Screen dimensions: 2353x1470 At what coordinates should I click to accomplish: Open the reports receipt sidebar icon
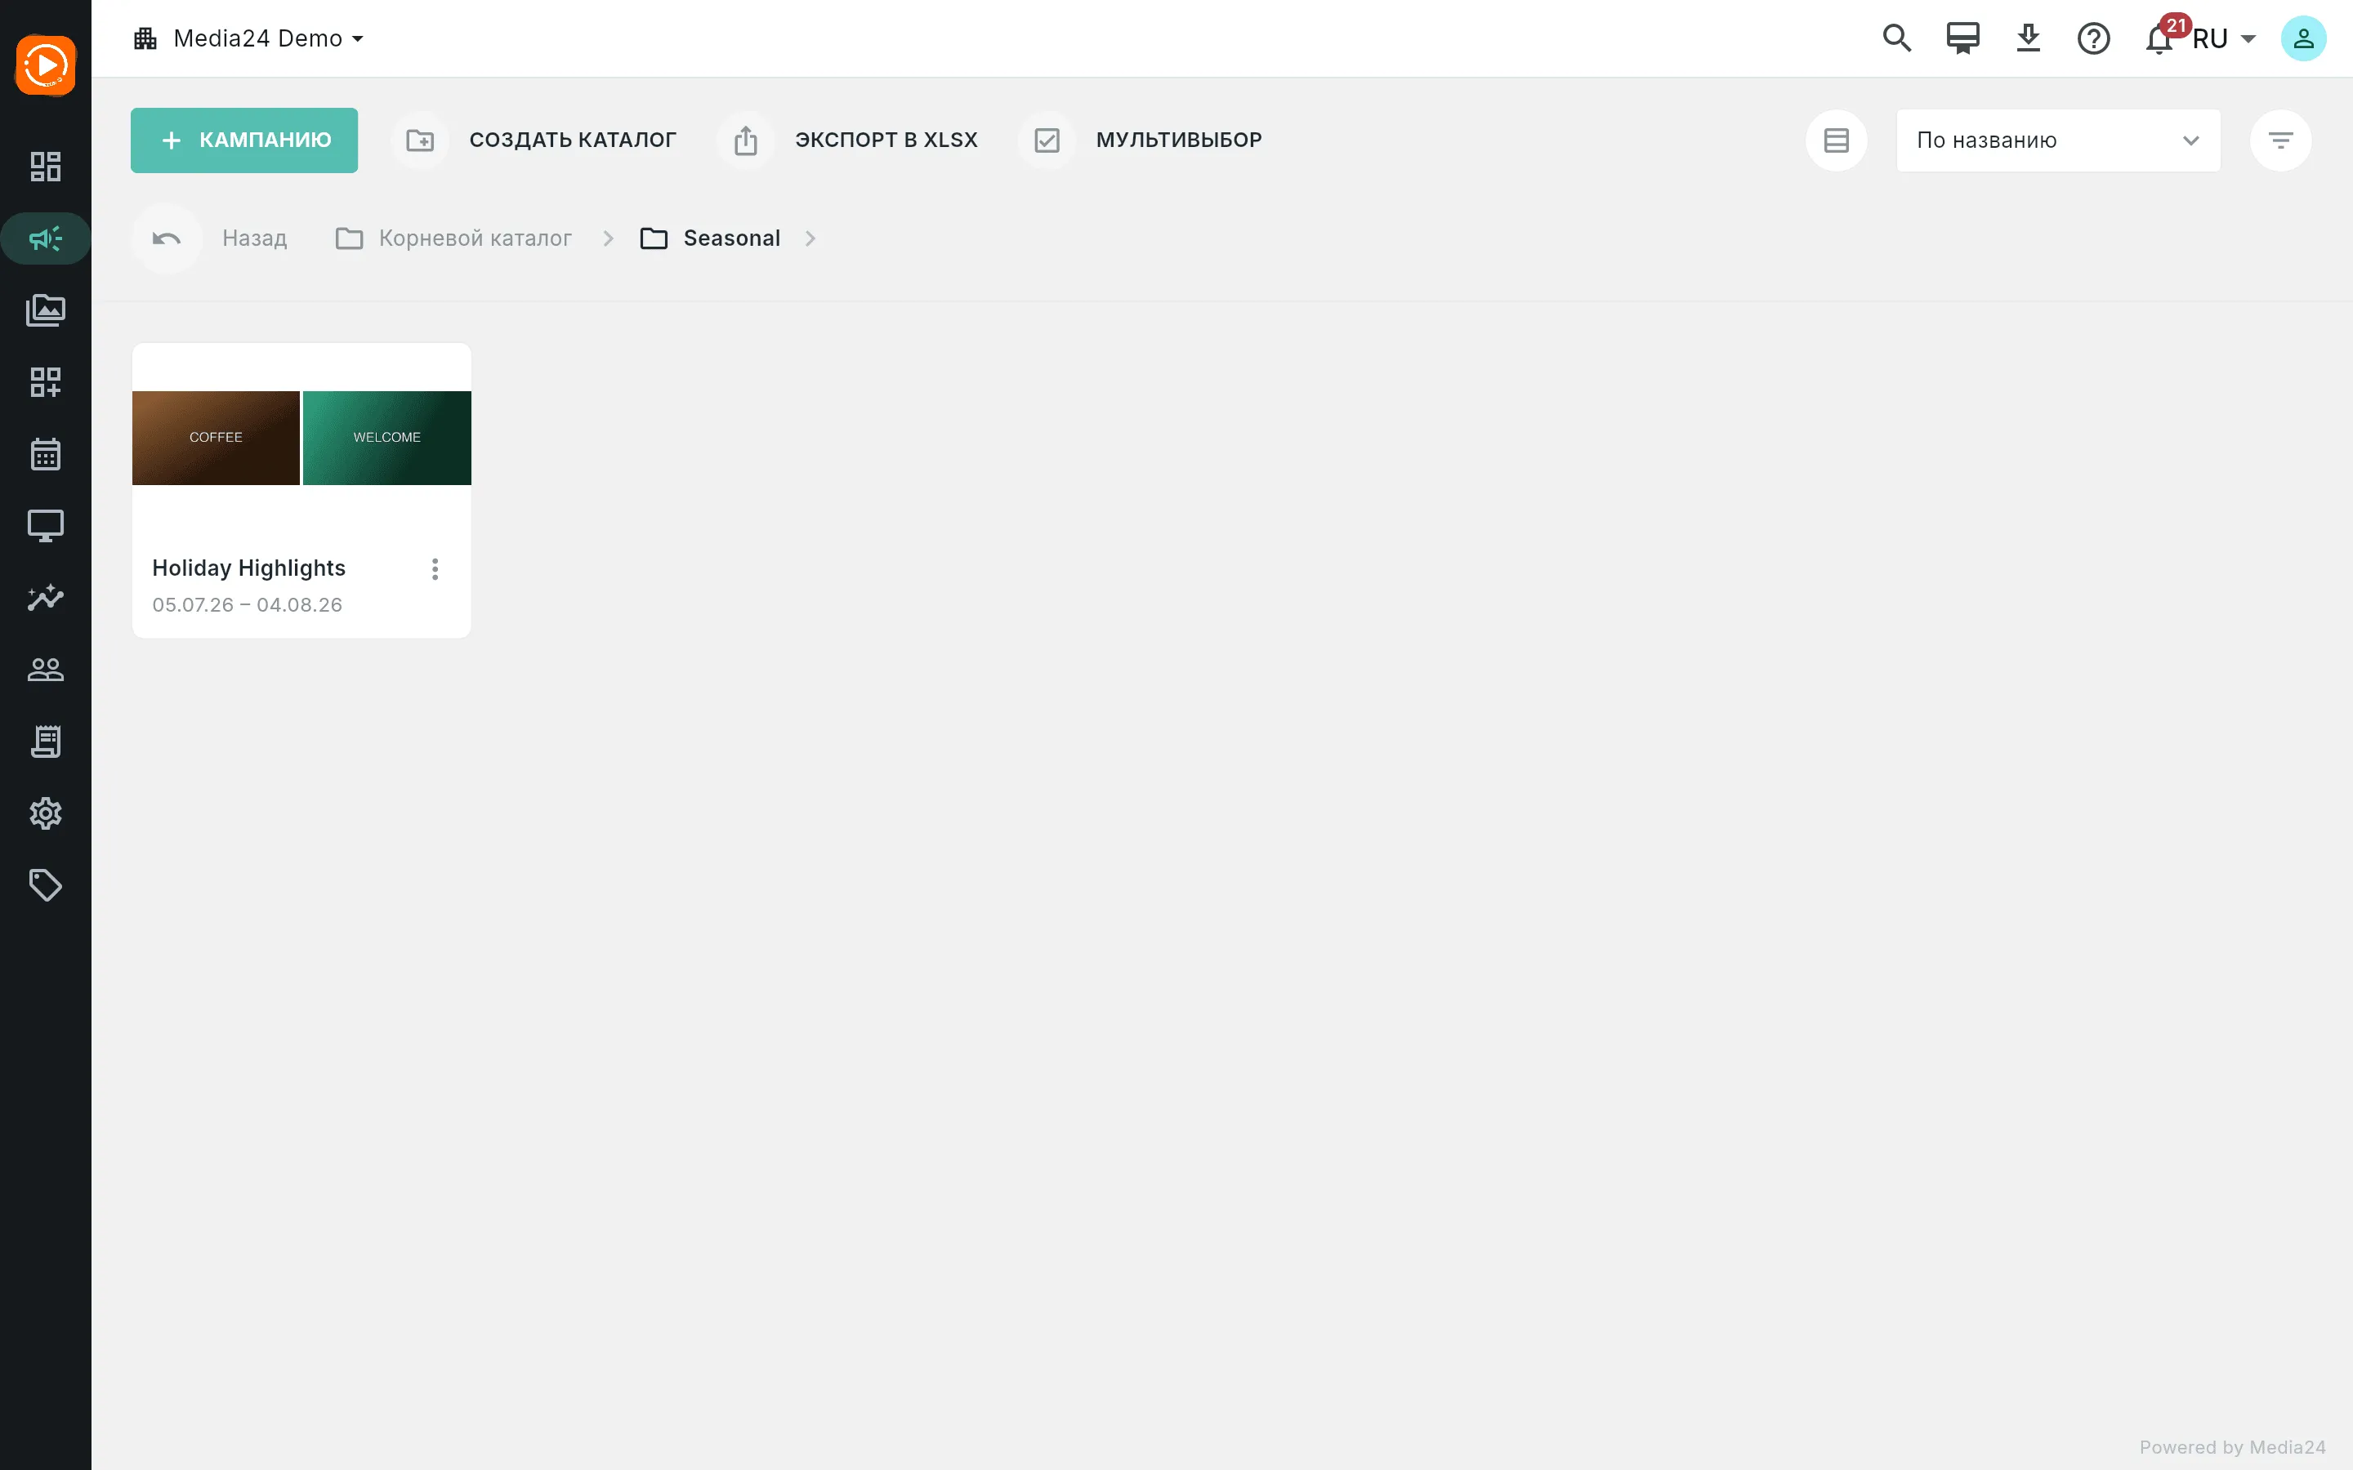tap(46, 741)
